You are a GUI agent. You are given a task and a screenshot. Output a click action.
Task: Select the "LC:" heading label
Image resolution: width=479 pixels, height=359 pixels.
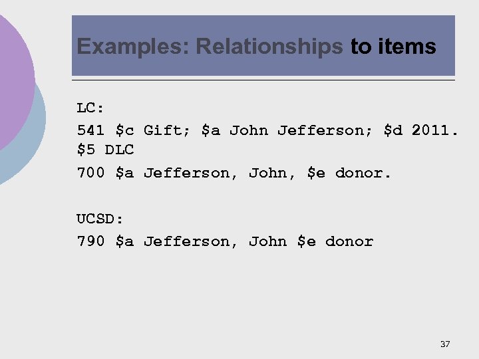click(91, 108)
